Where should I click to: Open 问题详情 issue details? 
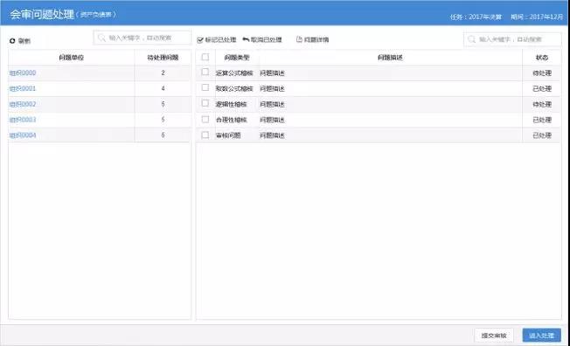pos(313,39)
